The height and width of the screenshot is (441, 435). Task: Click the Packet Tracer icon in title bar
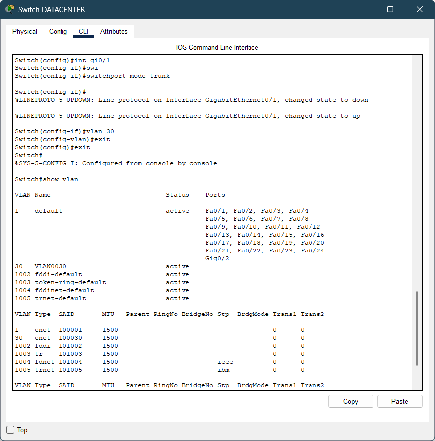coord(10,9)
